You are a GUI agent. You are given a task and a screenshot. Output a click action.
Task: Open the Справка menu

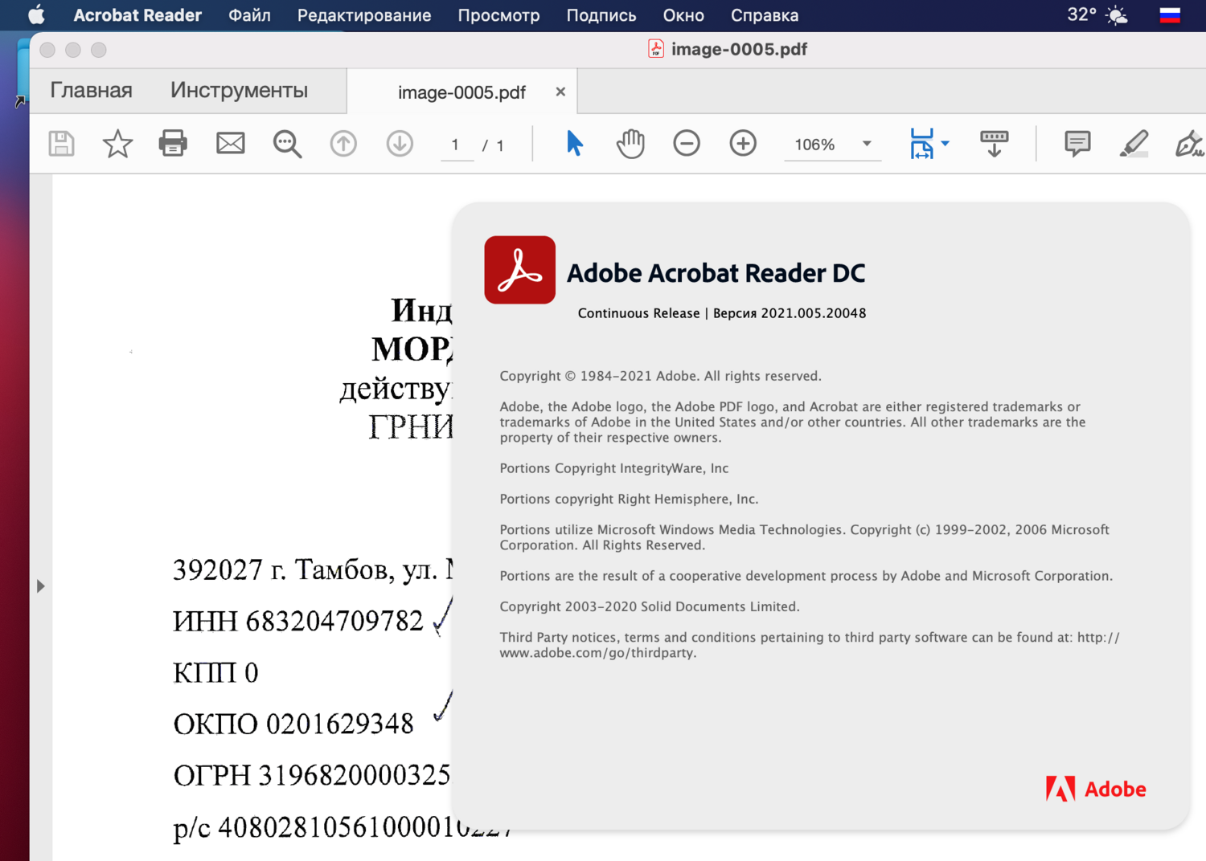765,15
